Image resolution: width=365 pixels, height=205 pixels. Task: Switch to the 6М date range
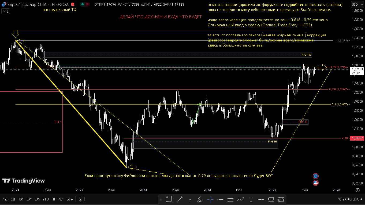[x=37, y=199]
